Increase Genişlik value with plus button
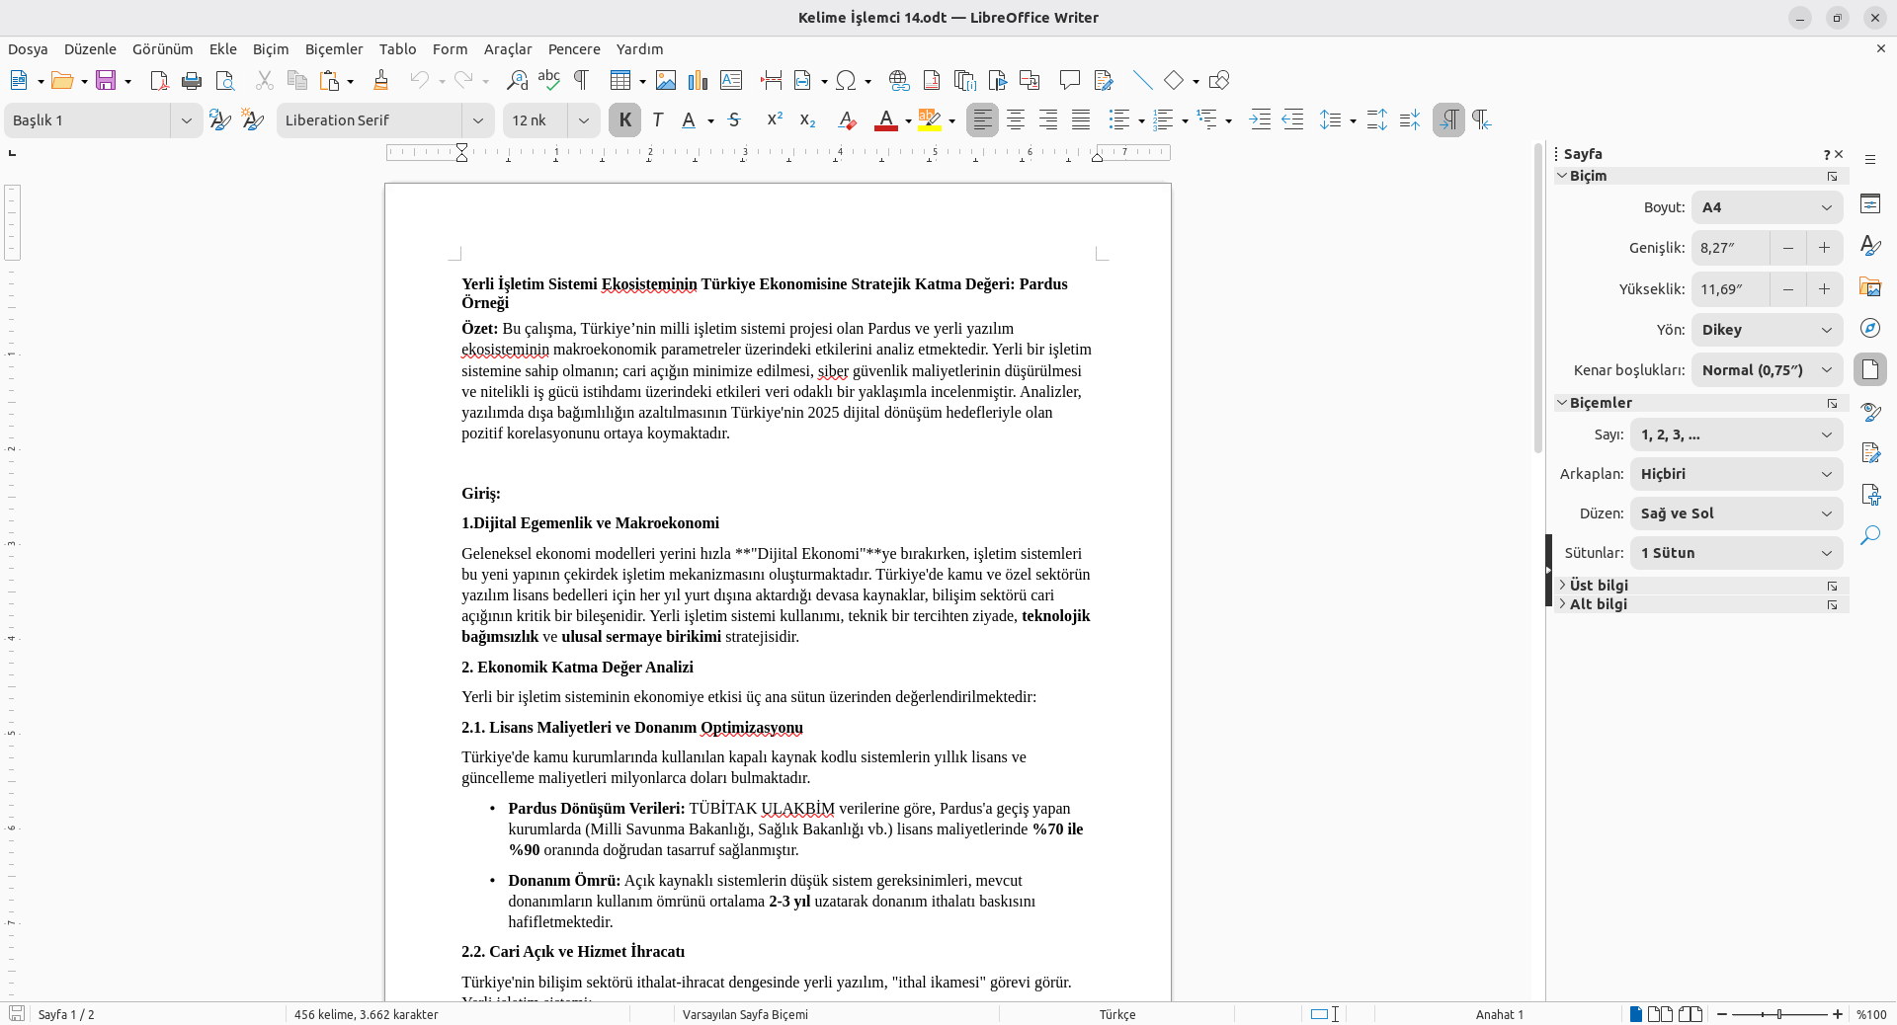 pyautogui.click(x=1824, y=248)
